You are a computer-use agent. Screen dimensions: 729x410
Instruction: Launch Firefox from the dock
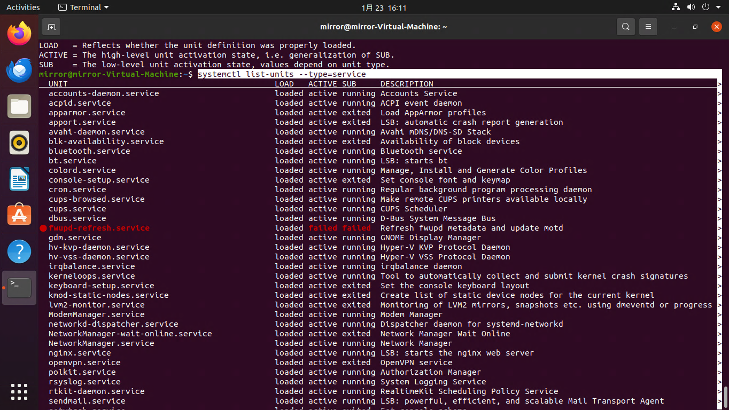19,34
